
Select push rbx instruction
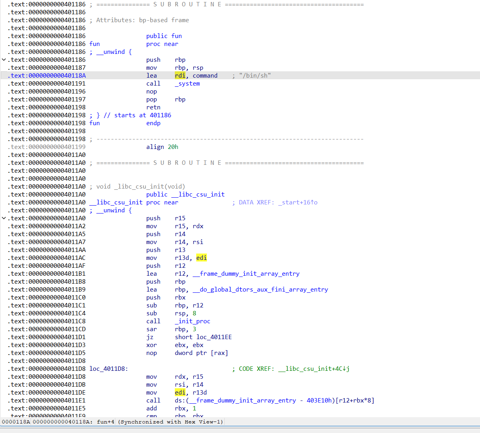pos(166,298)
